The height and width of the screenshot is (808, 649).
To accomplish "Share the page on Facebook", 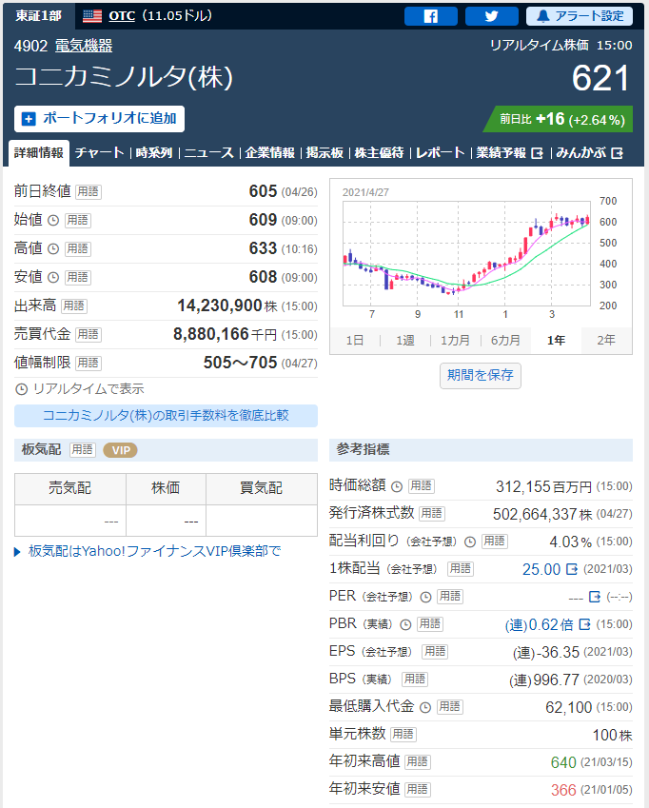I will [x=431, y=16].
